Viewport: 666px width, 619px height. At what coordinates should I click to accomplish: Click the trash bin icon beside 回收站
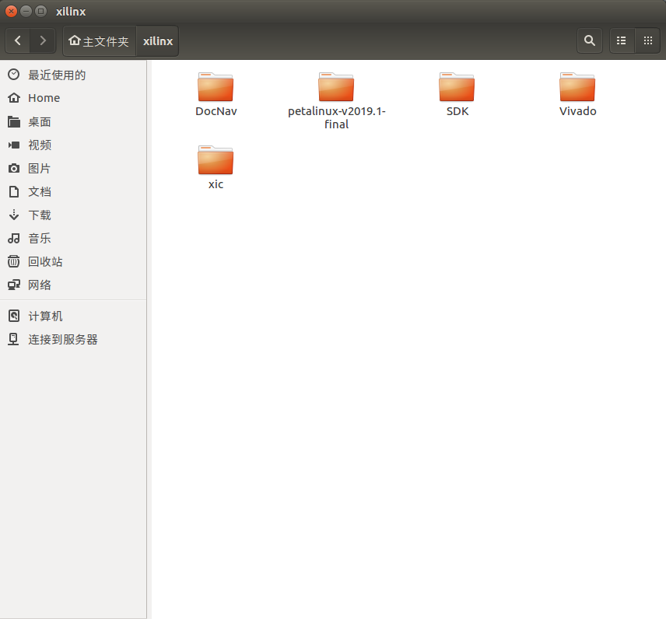(13, 261)
